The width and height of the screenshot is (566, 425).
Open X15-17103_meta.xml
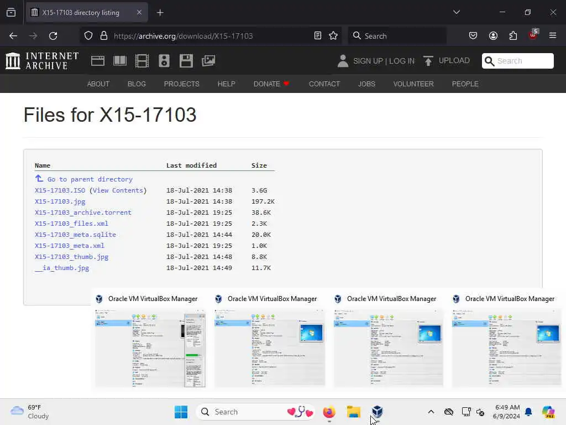point(70,245)
